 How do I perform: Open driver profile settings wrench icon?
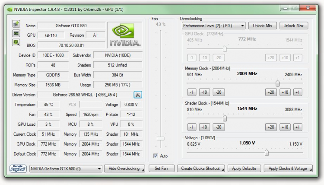coord(138,95)
